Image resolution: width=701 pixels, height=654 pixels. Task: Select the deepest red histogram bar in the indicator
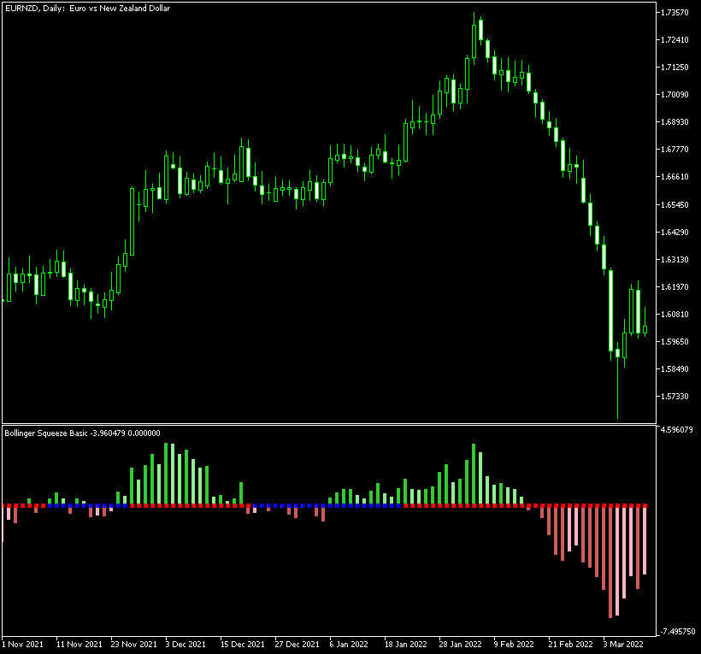[x=612, y=564]
